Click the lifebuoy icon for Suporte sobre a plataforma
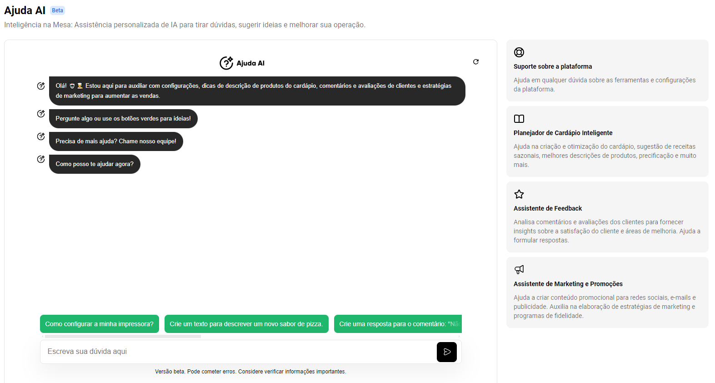The height and width of the screenshot is (383, 715). tap(519, 52)
